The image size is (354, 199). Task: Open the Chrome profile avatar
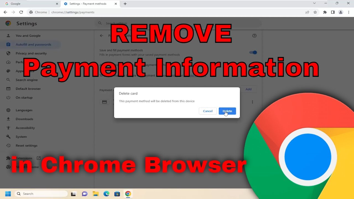click(341, 12)
